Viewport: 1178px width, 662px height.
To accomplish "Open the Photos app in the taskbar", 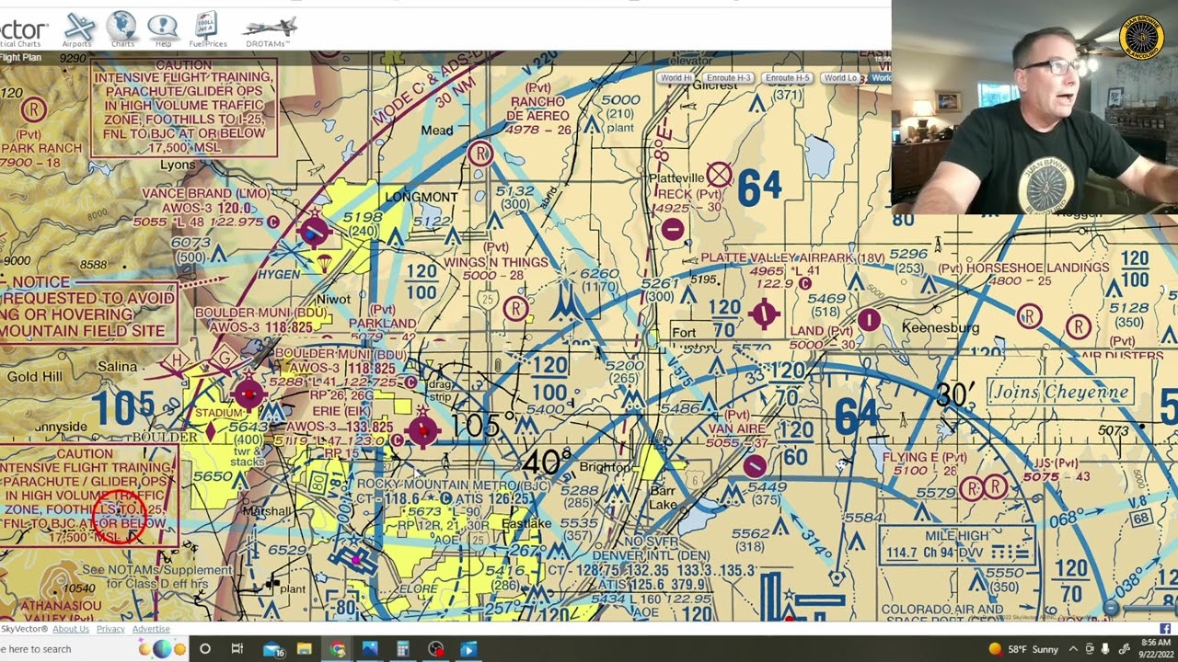I will [x=370, y=649].
